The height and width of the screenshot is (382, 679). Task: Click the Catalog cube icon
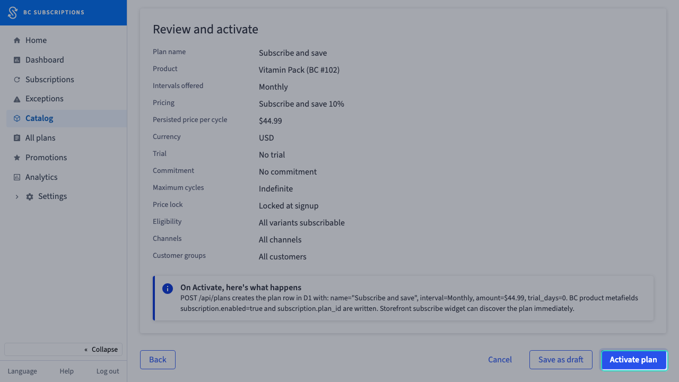(17, 118)
